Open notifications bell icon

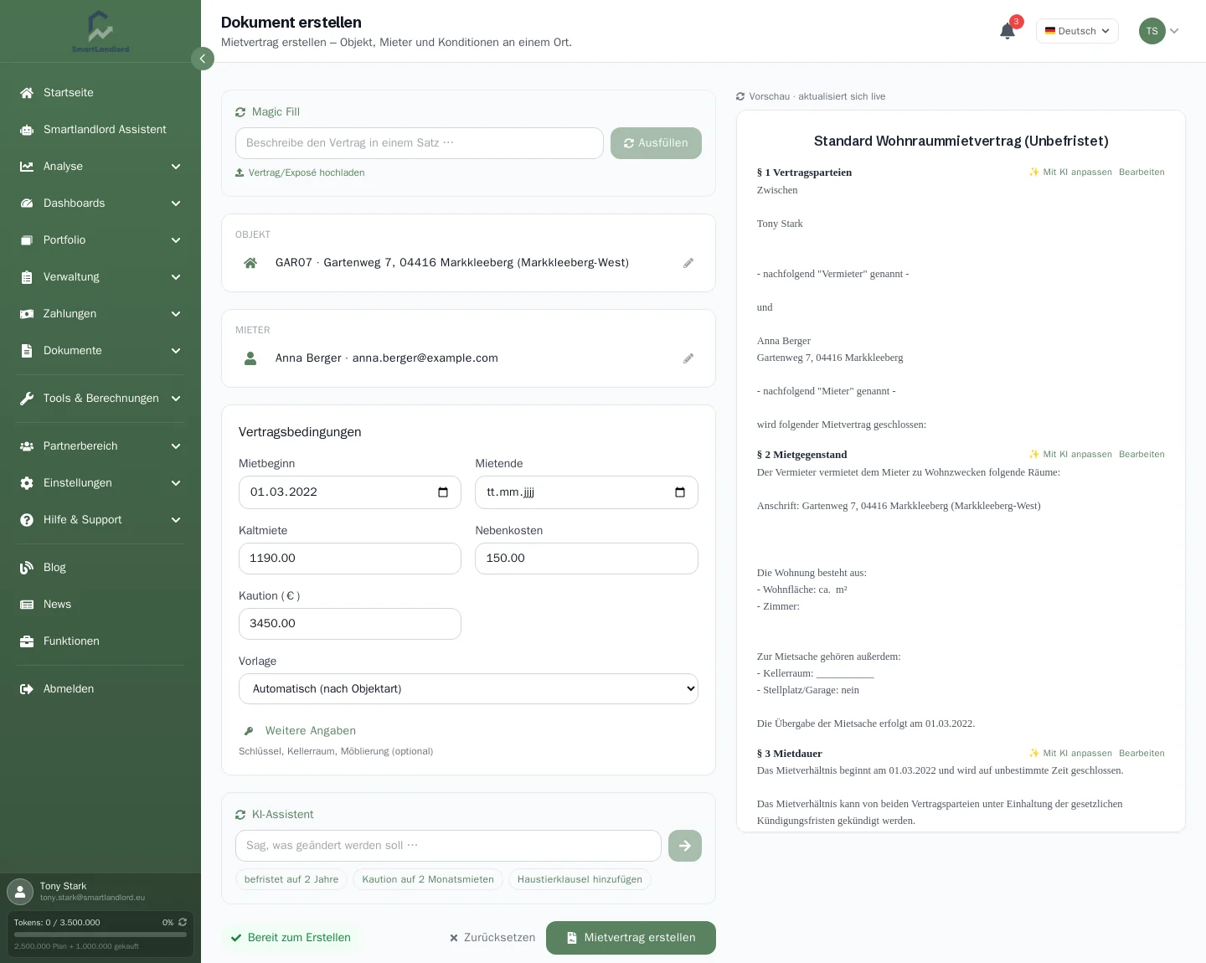[x=1008, y=31]
